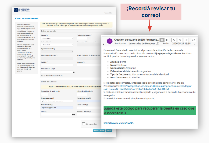Switch to plain text view icon
209x143 pixels.
166,40
